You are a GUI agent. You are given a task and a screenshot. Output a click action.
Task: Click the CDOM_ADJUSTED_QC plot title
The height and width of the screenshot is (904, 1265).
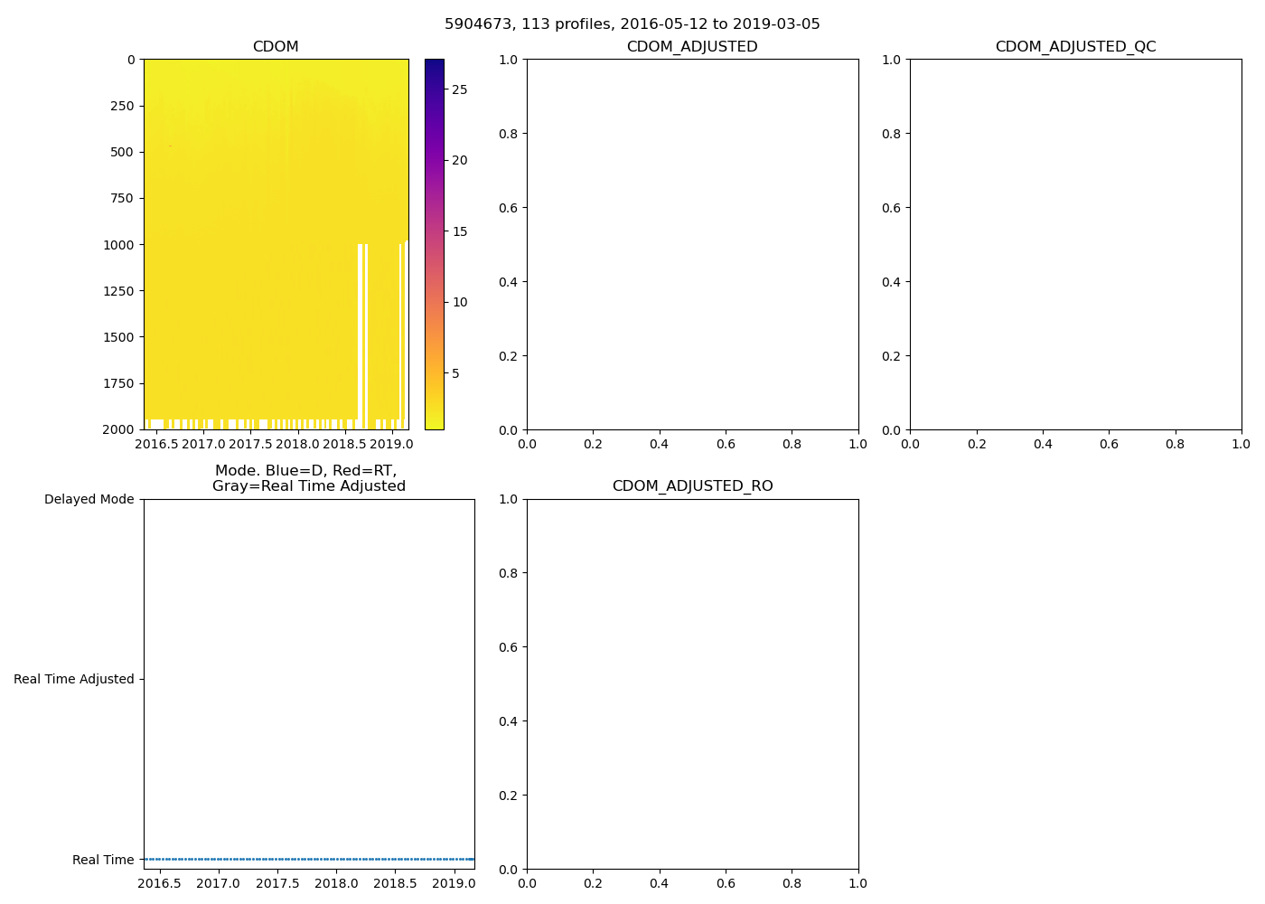[1075, 47]
